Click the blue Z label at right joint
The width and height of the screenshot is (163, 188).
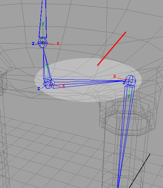point(124,83)
